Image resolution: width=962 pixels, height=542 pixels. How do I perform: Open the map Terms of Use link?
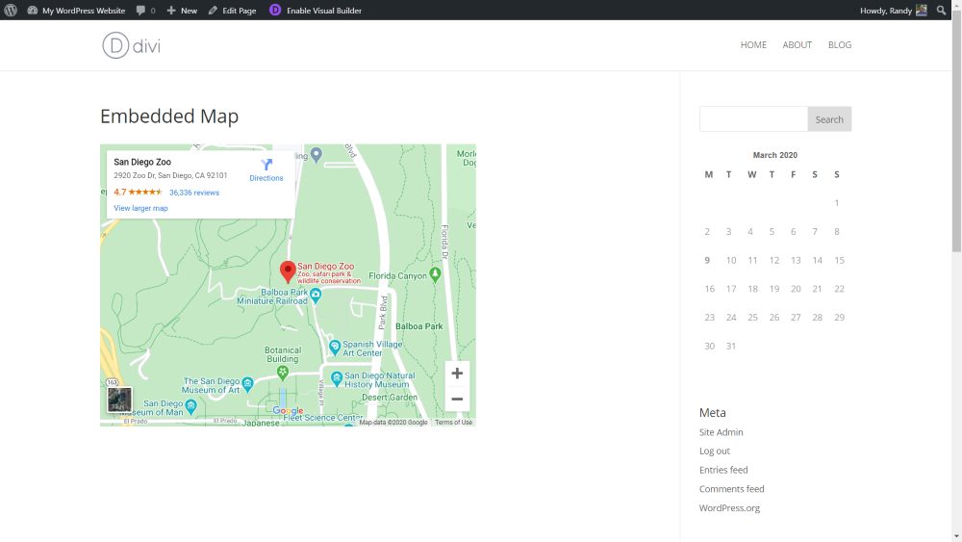(453, 423)
